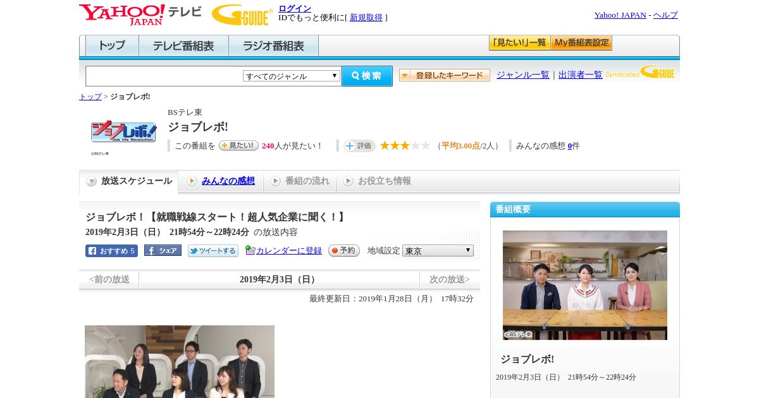
Task: Click the 番組概要 program photo thumbnail
Action: [585, 285]
